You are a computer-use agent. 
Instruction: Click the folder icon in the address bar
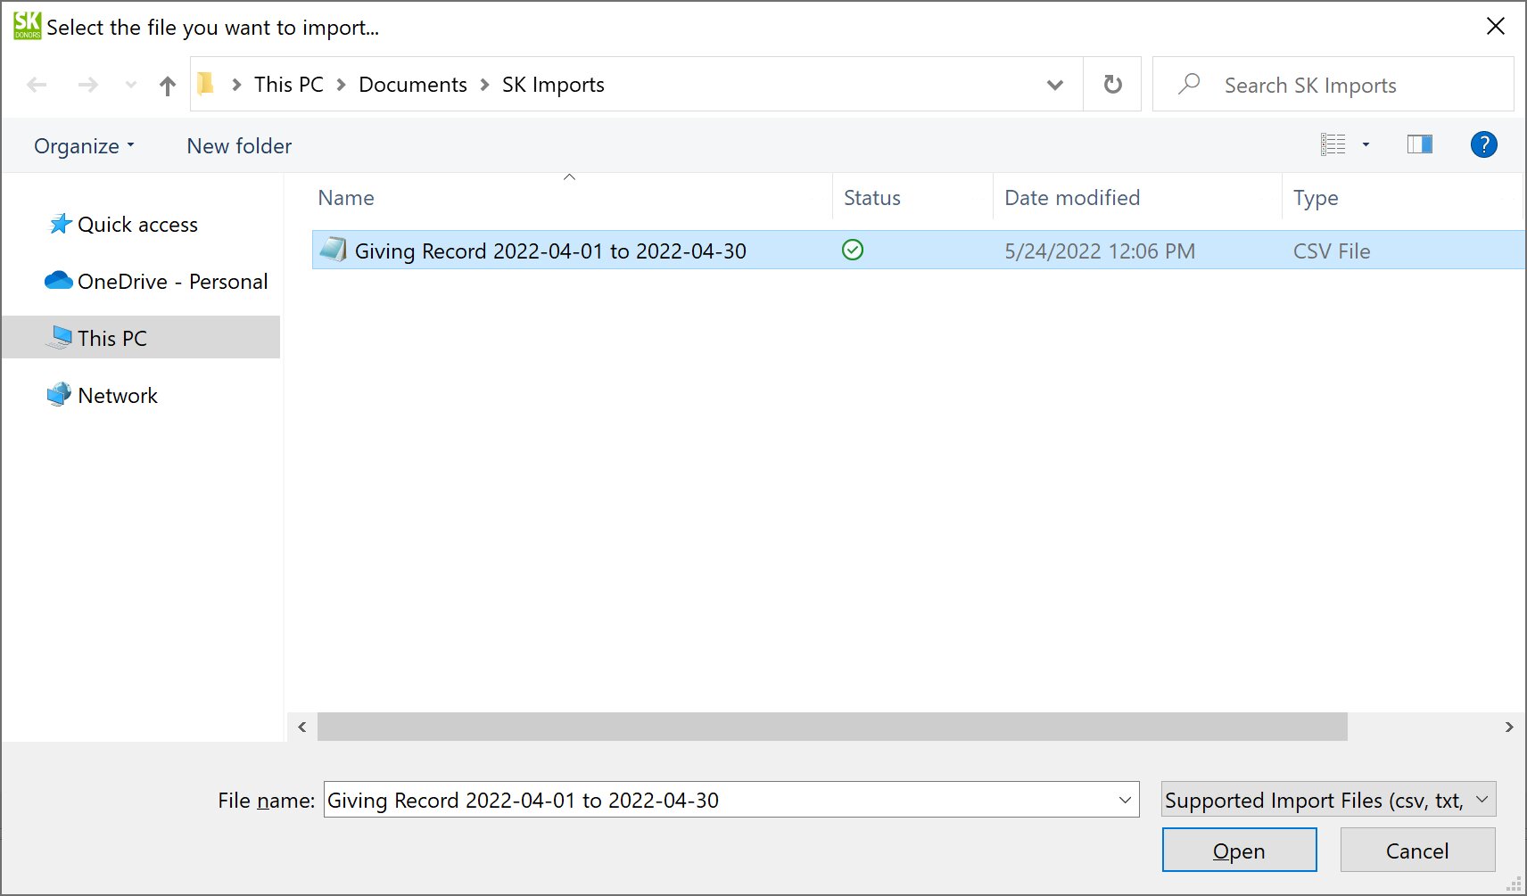tap(206, 83)
